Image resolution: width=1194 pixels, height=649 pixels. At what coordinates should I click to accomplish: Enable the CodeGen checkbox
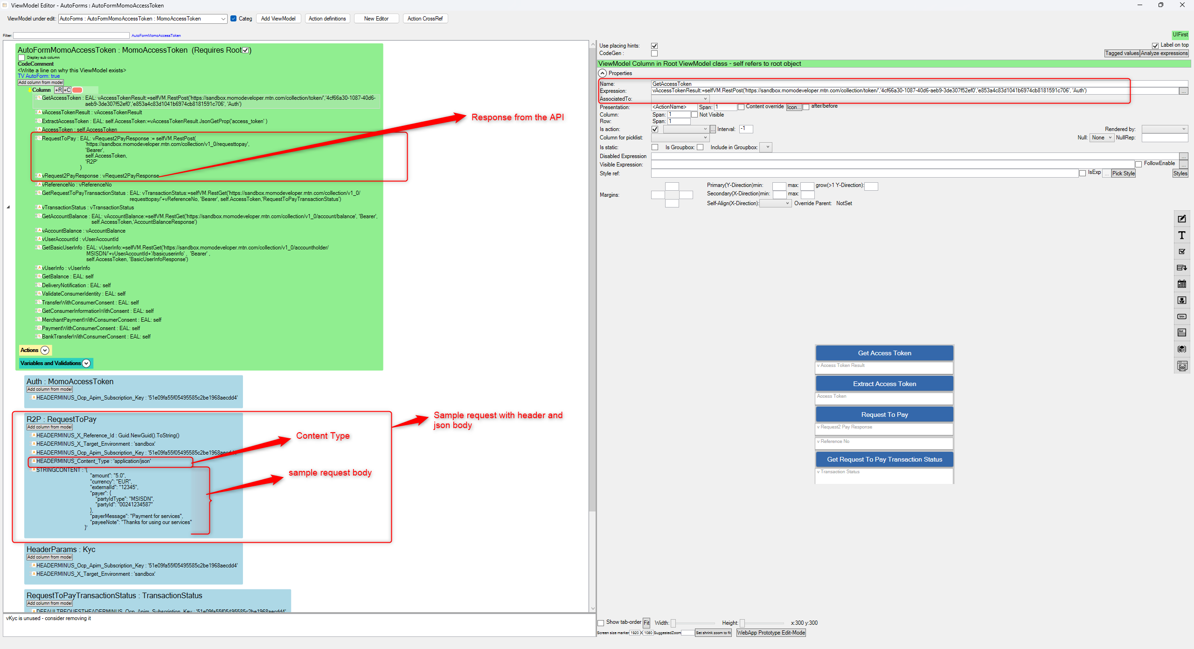pyautogui.click(x=654, y=54)
